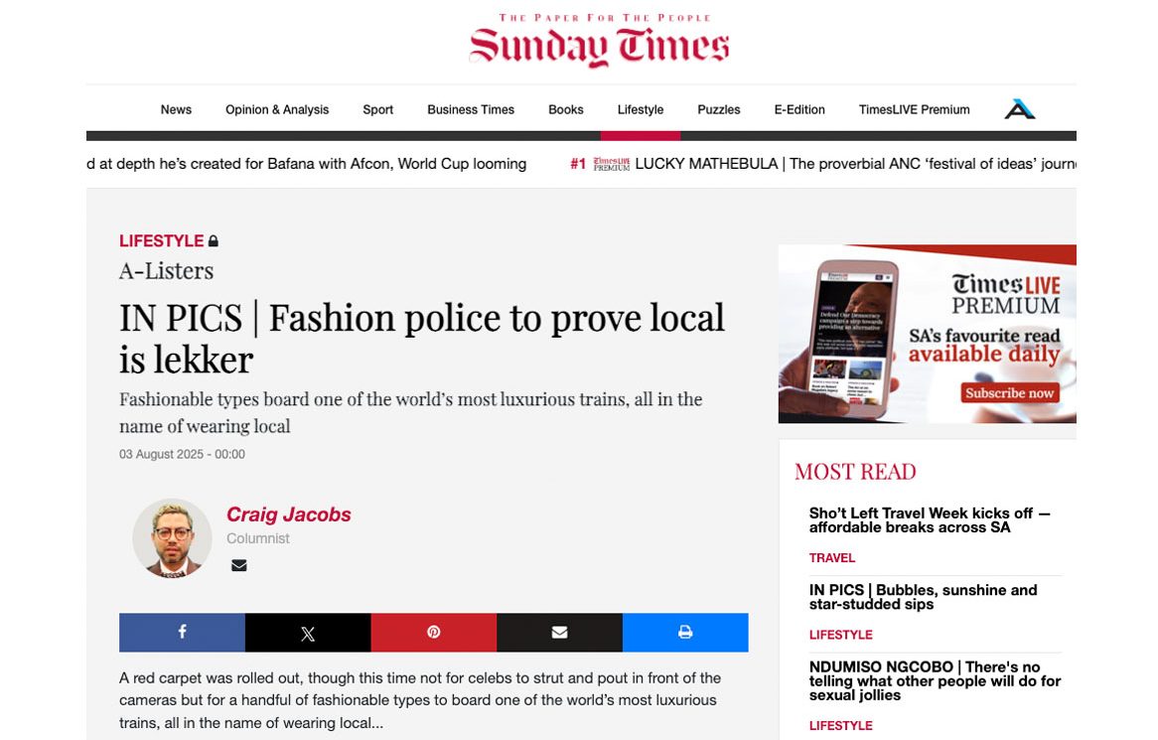The height and width of the screenshot is (740, 1158).
Task: Email Craig Jacobs via envelope icon
Action: coord(238,565)
